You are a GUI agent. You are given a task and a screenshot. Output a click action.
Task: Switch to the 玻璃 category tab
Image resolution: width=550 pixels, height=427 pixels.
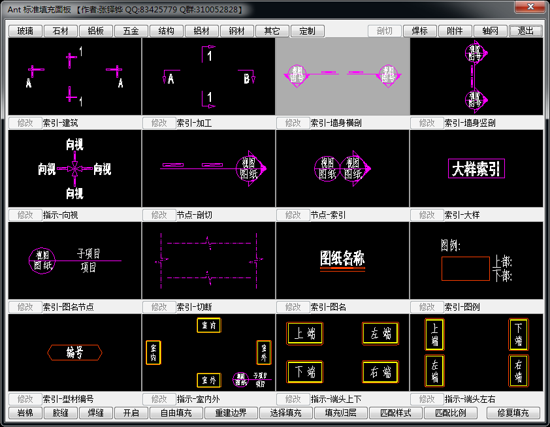point(29,31)
